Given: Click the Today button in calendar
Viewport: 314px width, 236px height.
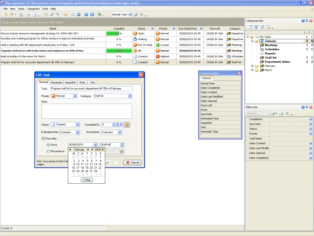Looking at the screenshot, I should 87,180.
